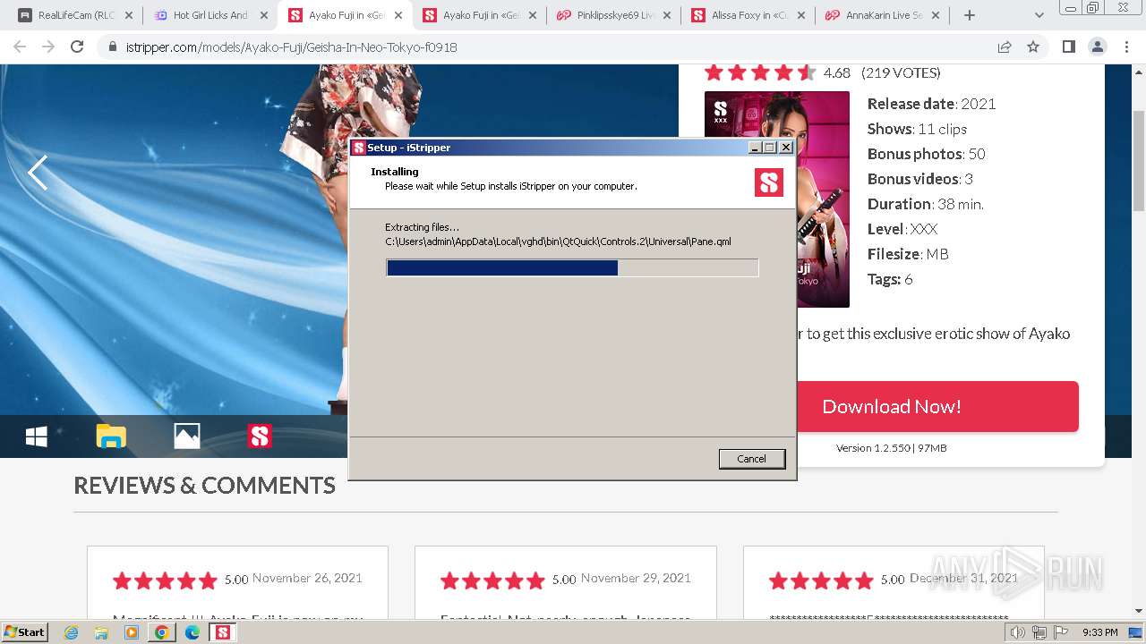Open media player from taskbar
The image size is (1146, 644).
point(132,632)
